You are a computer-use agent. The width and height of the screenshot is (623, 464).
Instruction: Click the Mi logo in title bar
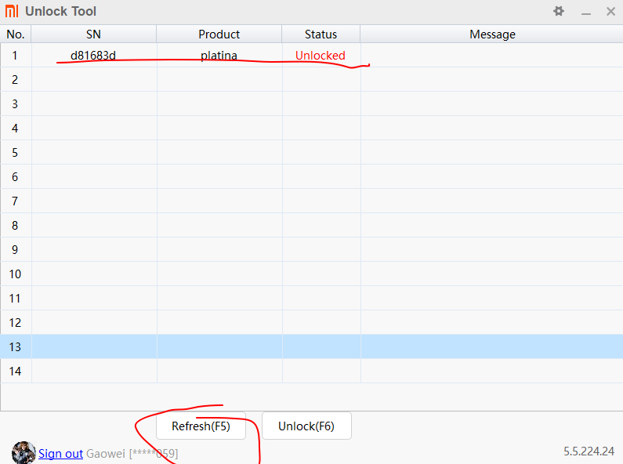(x=12, y=11)
